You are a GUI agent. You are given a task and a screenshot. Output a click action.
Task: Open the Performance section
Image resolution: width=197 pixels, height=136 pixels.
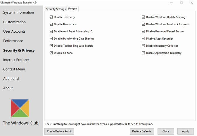(13, 41)
